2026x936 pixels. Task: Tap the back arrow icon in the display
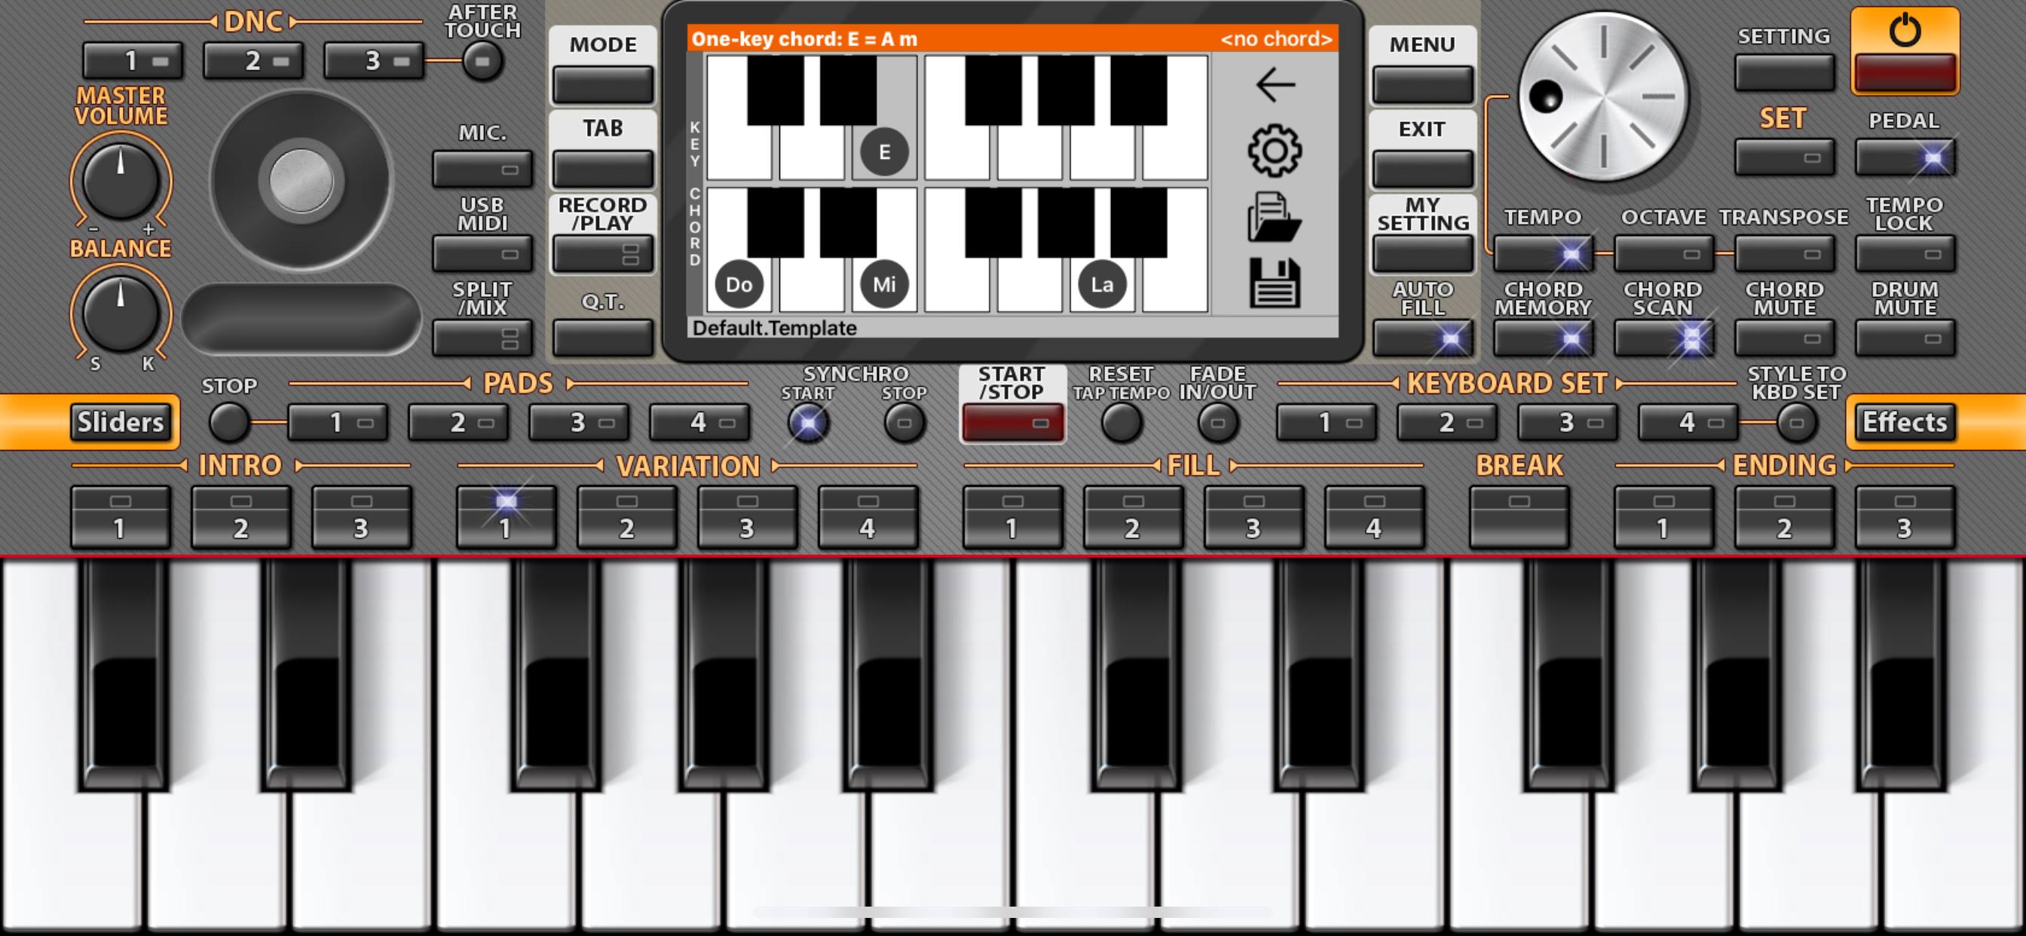(x=1275, y=85)
